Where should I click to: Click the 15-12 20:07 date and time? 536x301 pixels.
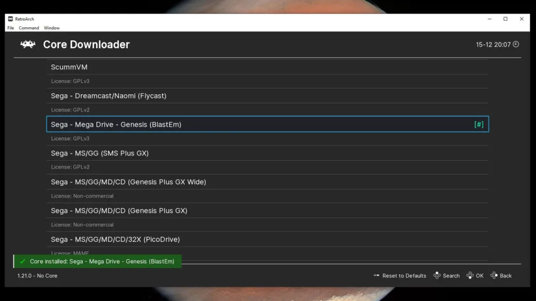point(493,44)
